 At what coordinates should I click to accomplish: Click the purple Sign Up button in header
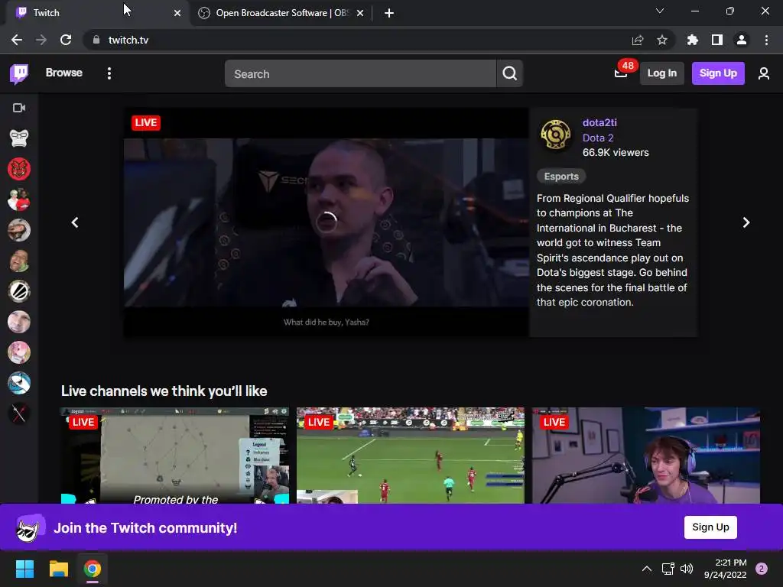click(x=718, y=73)
